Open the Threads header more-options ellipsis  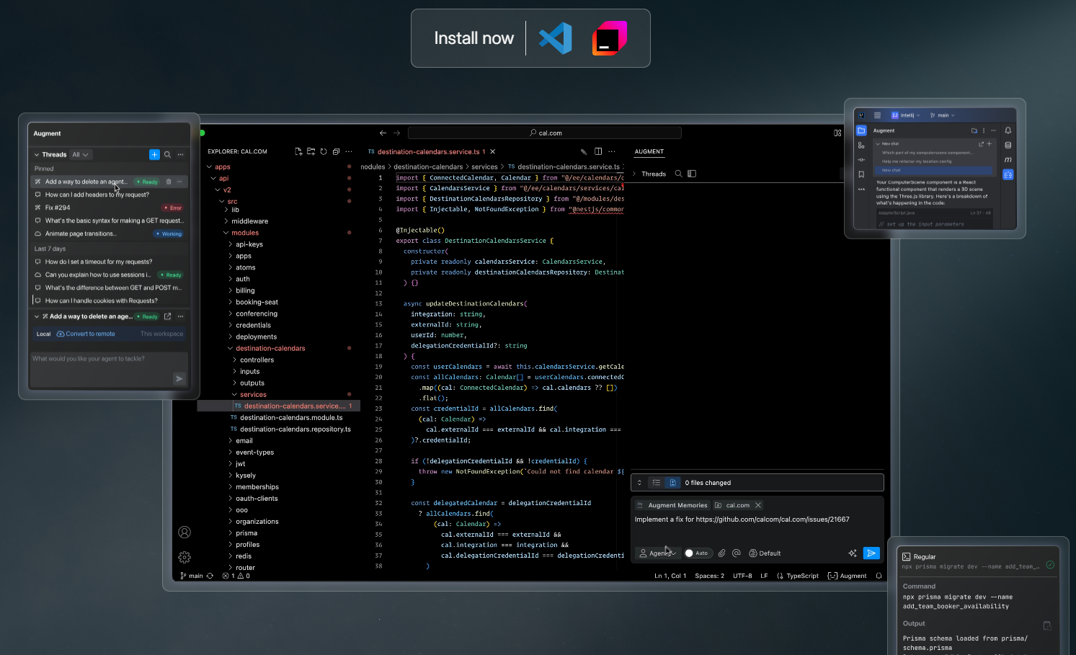180,154
